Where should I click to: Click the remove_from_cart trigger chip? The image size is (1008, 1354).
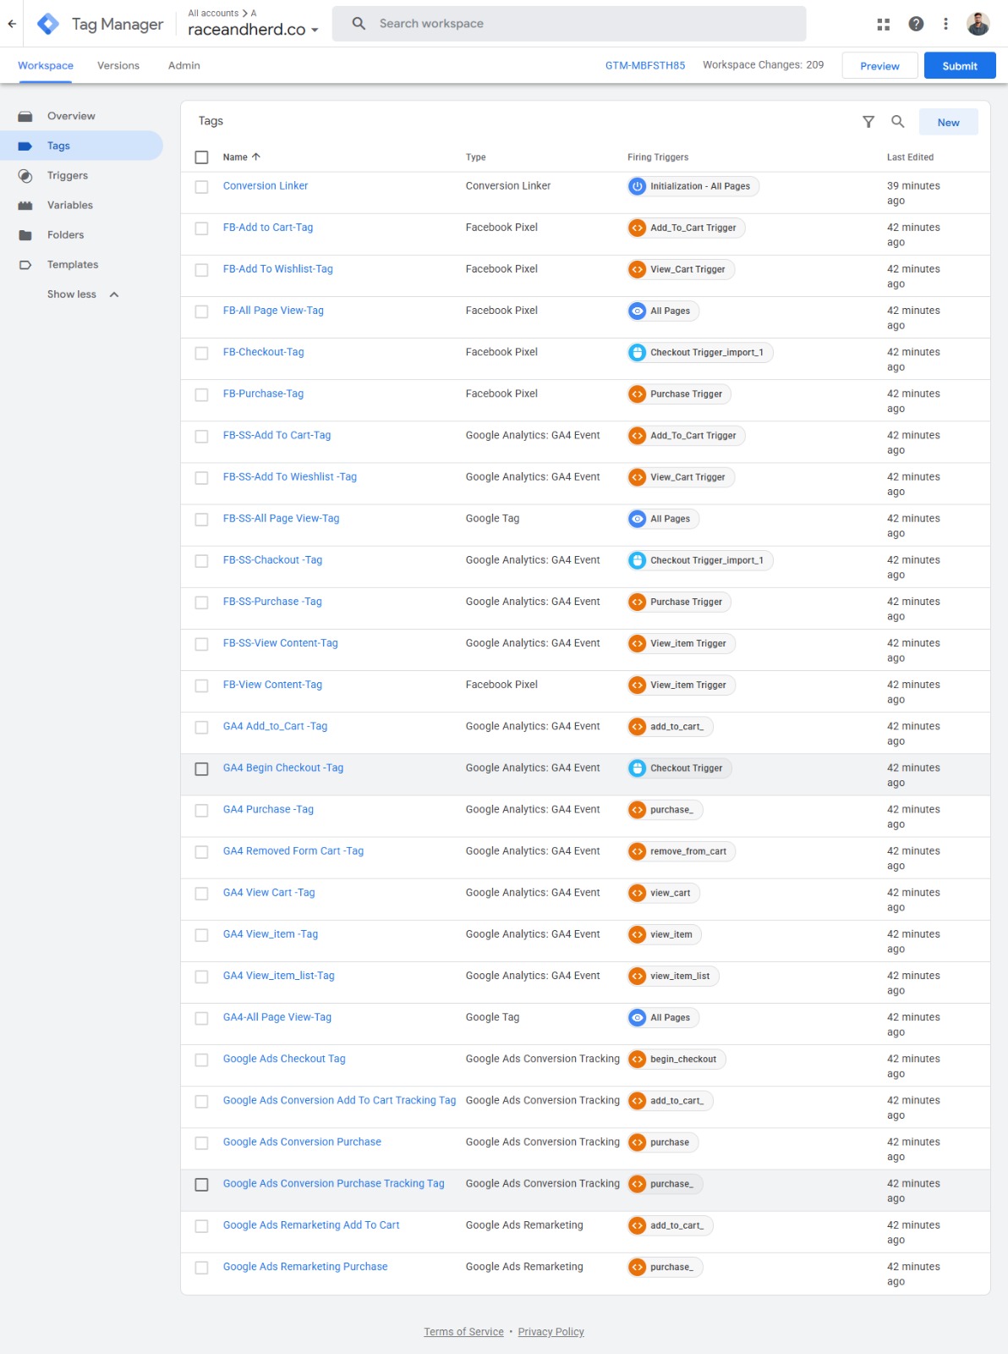coord(682,851)
